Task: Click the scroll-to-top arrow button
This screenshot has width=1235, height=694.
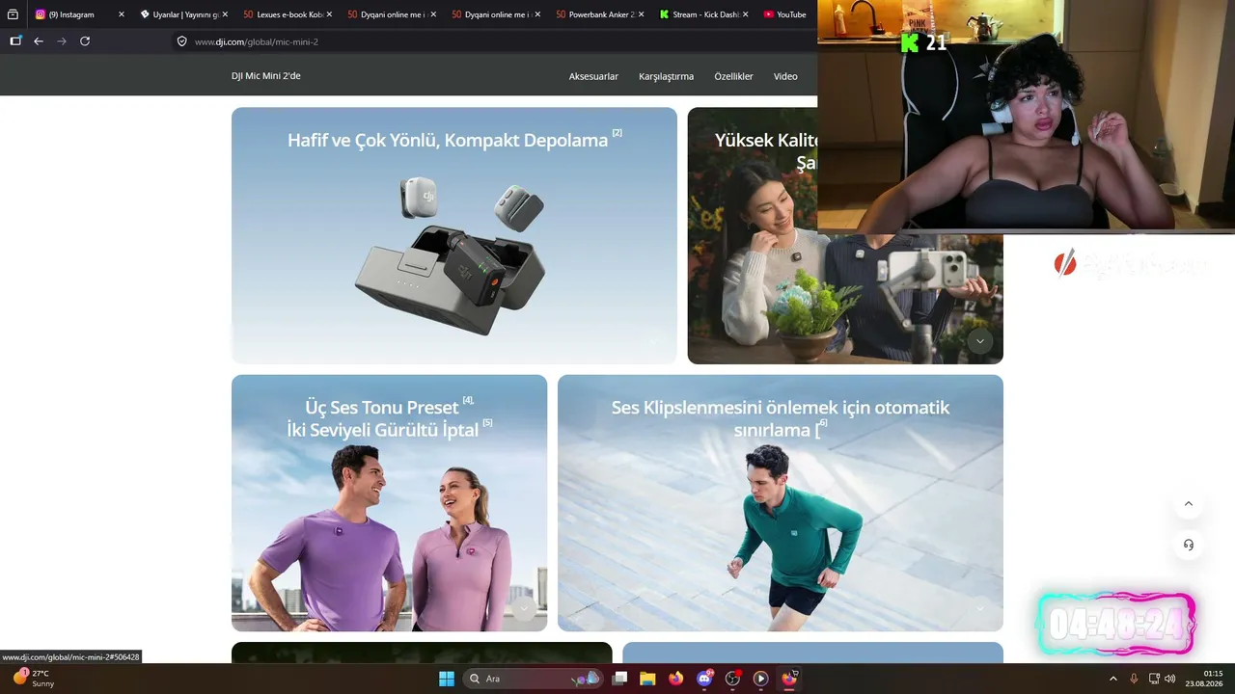Action: pos(1189,503)
